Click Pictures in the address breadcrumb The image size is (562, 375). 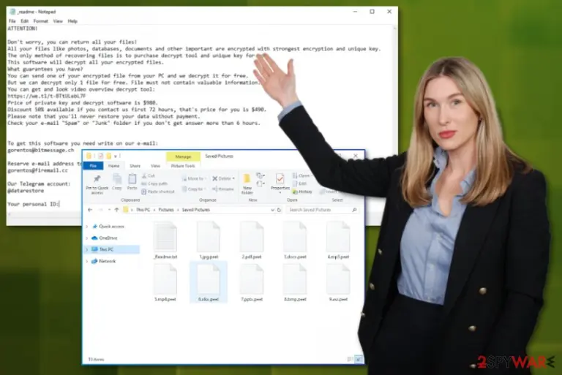[166, 210]
